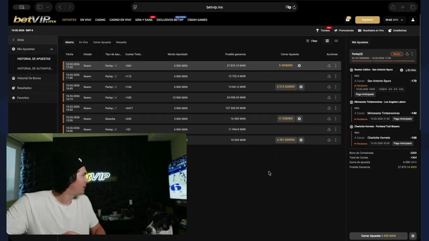Select the Resuelta tab
This screenshot has height=241, width=429.
coord(121,42)
